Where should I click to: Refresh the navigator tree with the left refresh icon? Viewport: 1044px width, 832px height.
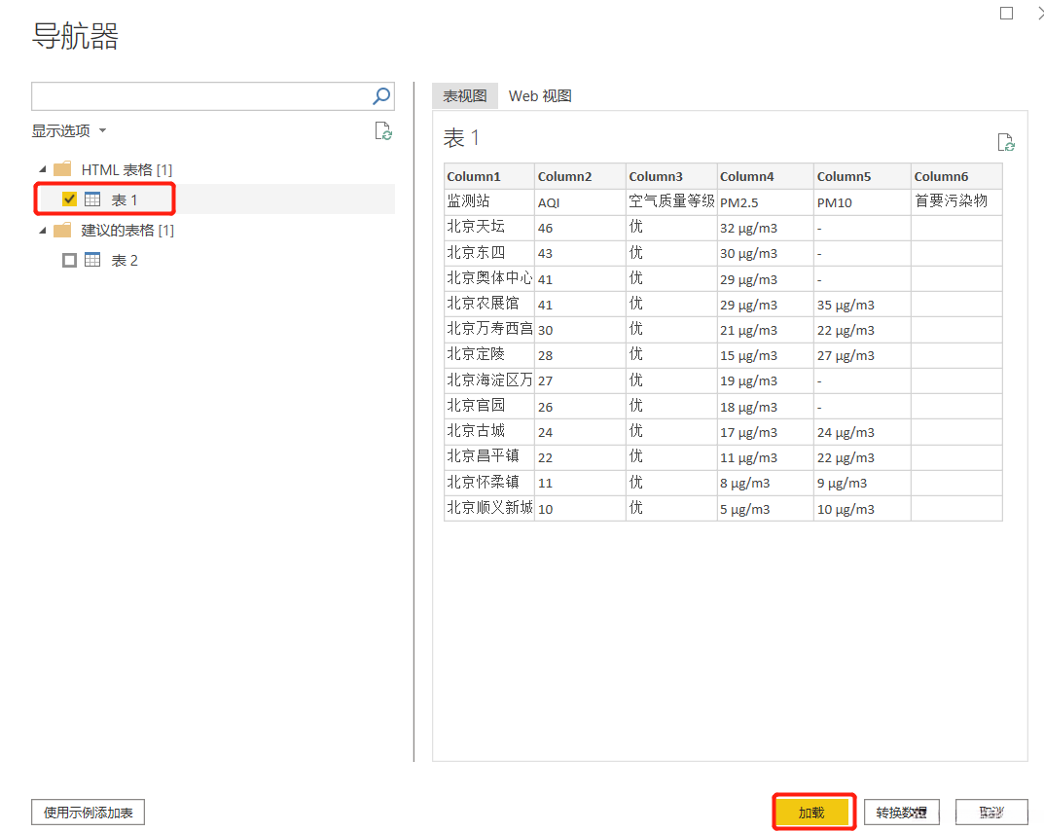(382, 131)
